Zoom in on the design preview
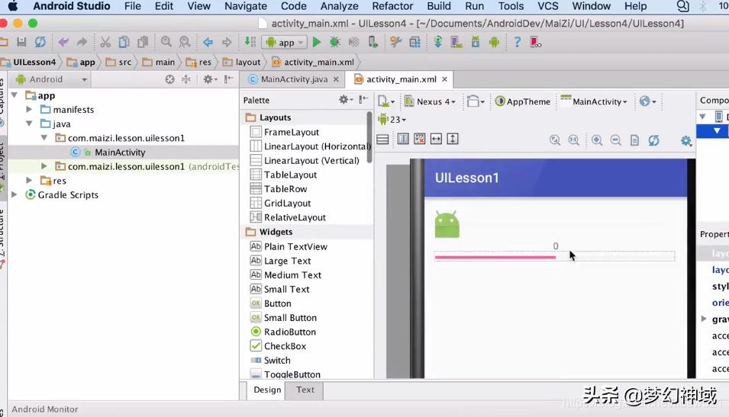 [597, 140]
